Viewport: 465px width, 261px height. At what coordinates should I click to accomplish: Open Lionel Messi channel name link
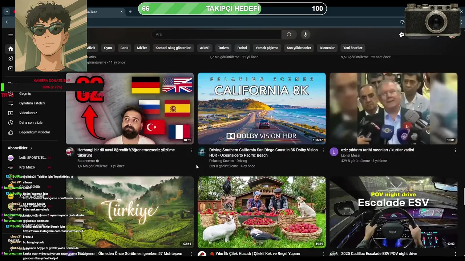click(351, 155)
